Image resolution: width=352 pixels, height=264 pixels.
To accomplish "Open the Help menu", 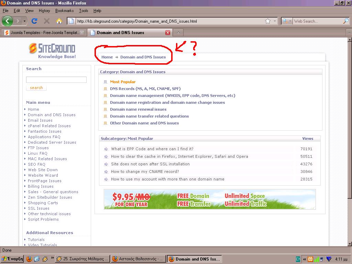I will coord(97,11).
